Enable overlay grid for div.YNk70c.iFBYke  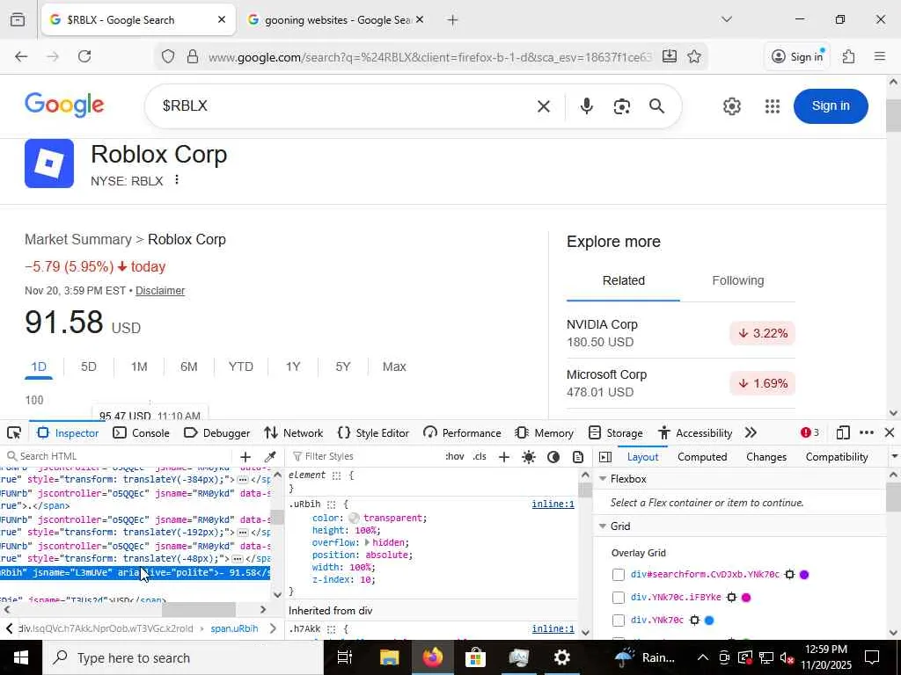619,598
